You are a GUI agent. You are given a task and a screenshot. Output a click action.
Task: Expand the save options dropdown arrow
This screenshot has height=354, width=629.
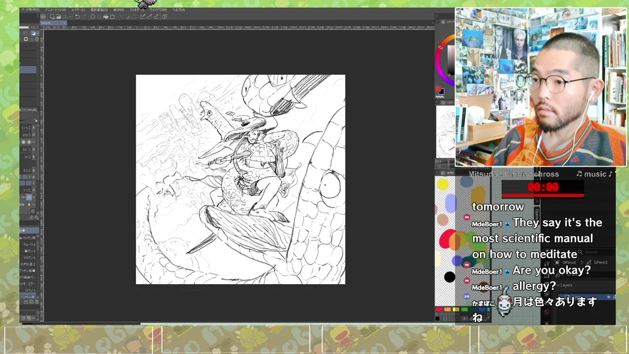point(70,17)
